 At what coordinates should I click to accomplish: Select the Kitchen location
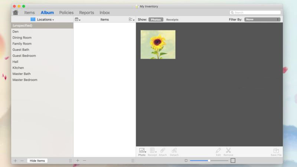[42, 68]
